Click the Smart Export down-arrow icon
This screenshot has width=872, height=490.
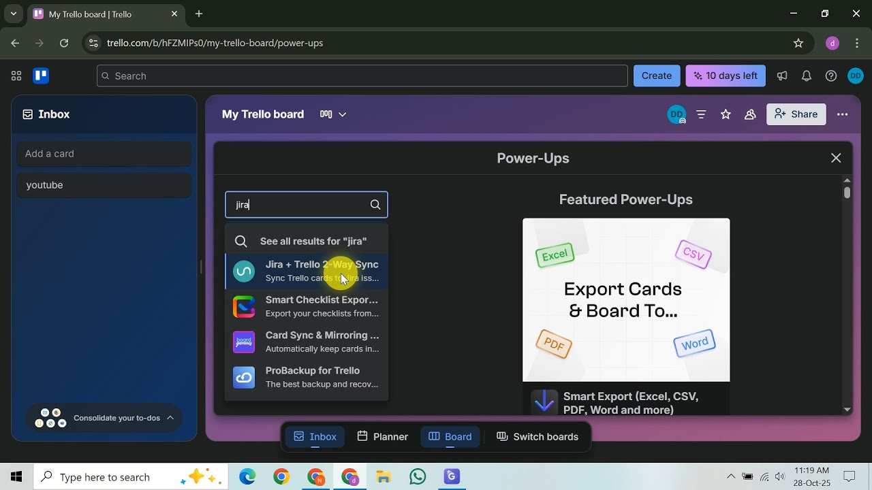[544, 402]
